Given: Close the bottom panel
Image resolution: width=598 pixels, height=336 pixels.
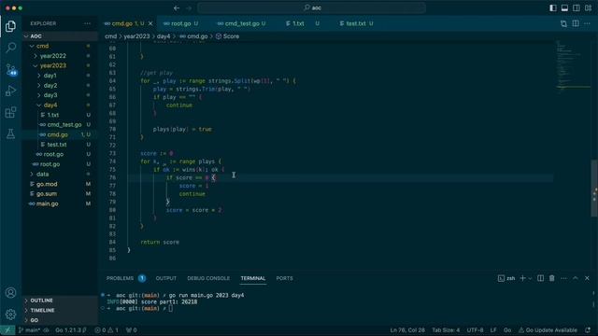Looking at the screenshot, I should 587,278.
